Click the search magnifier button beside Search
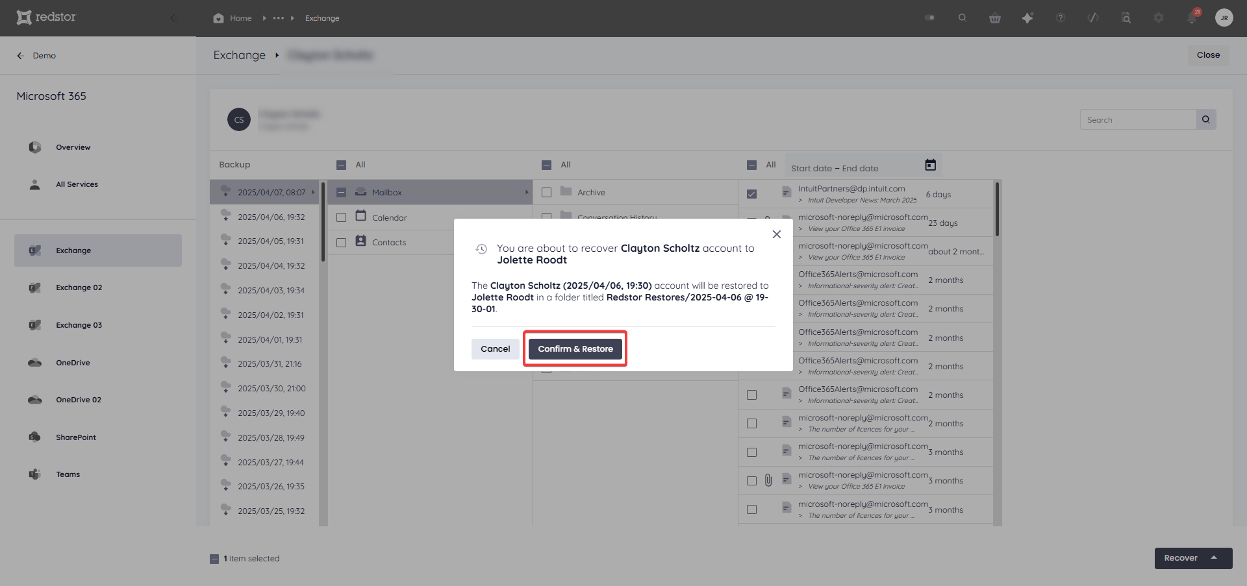 [x=1206, y=119]
